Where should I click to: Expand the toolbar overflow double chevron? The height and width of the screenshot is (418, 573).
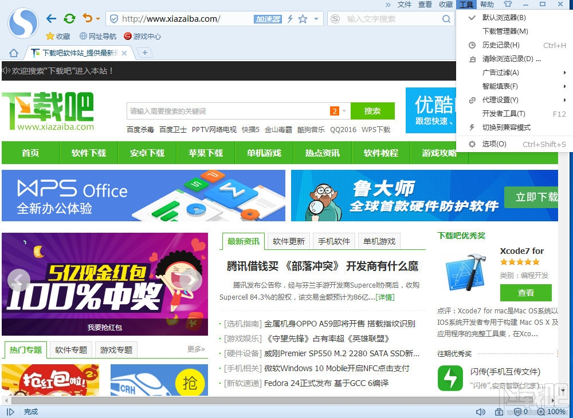click(x=388, y=5)
